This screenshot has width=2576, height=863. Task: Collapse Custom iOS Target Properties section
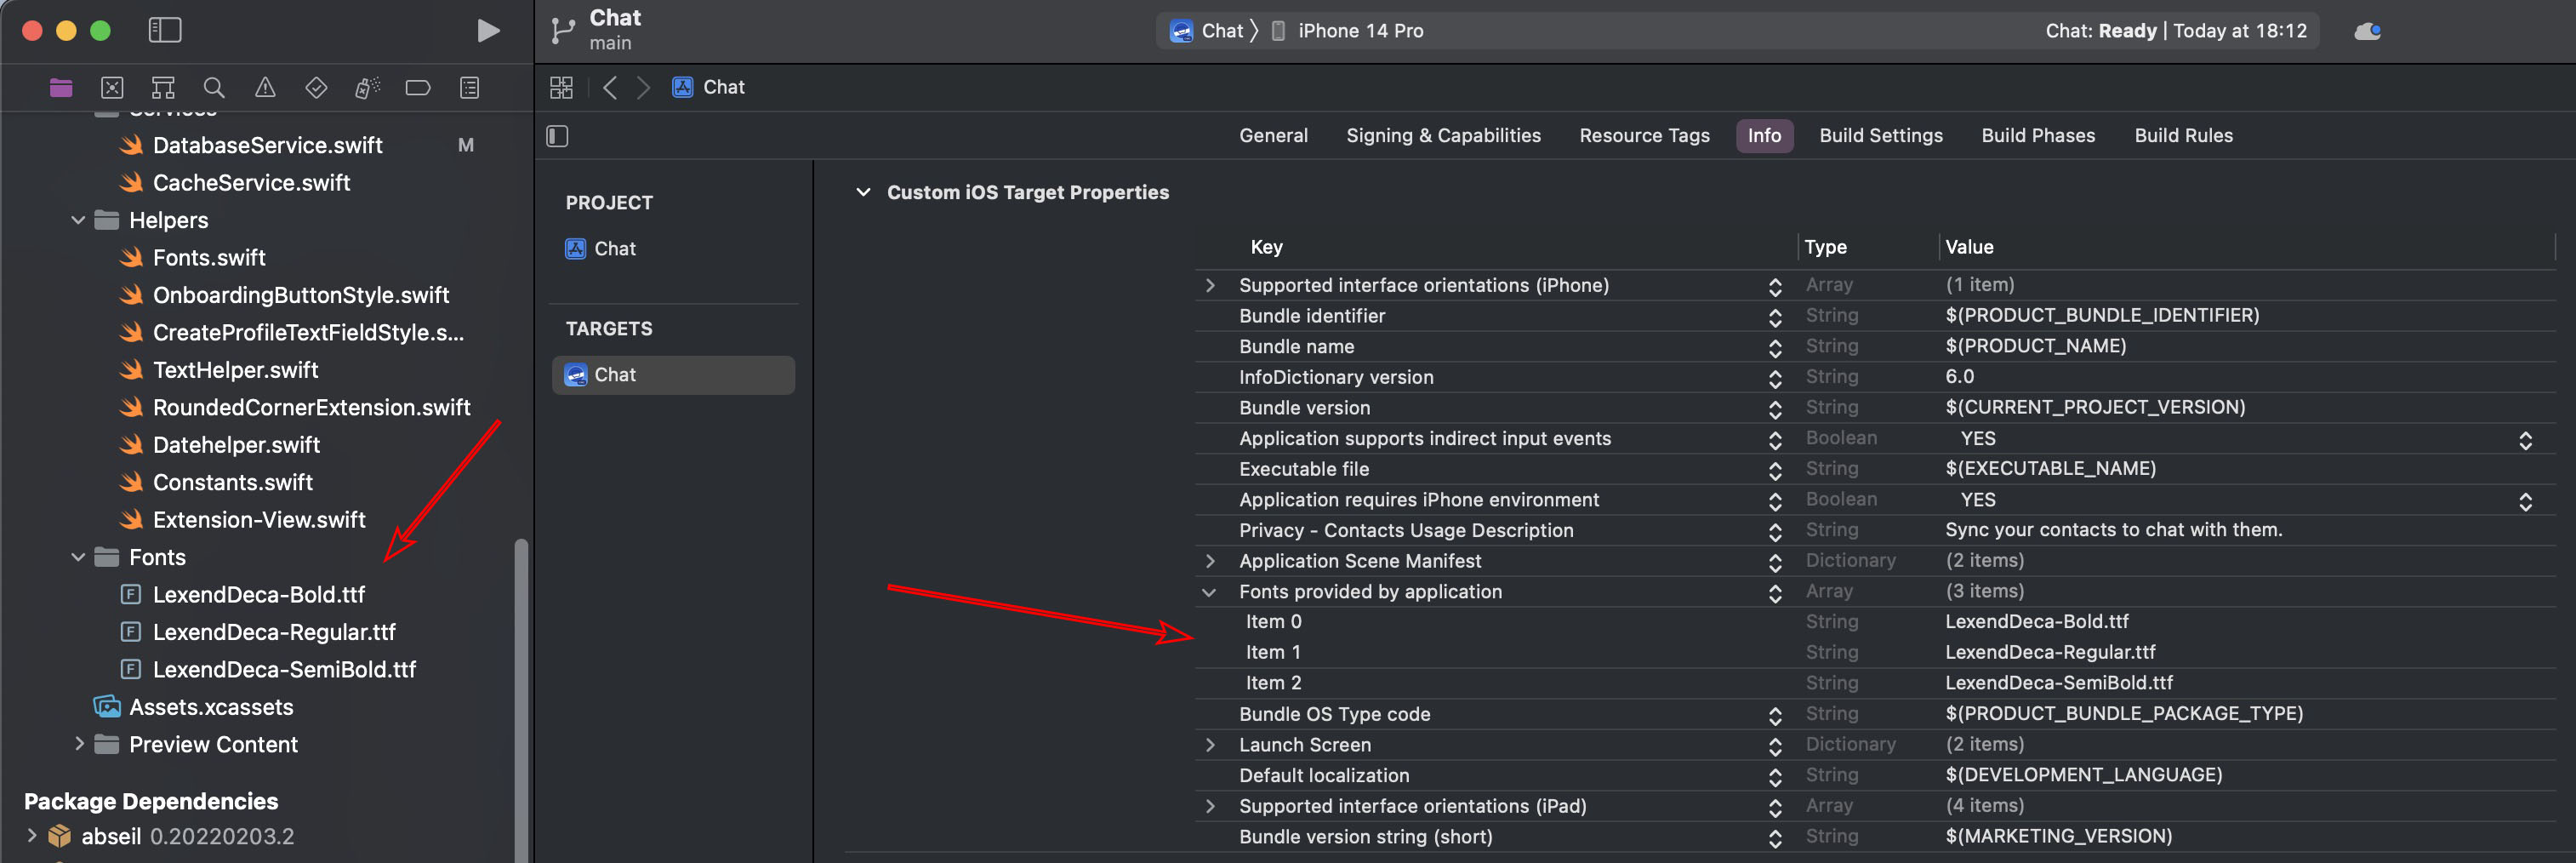click(863, 192)
